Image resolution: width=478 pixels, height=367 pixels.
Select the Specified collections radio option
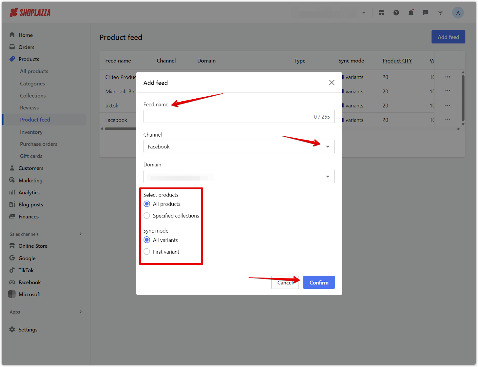tap(147, 216)
